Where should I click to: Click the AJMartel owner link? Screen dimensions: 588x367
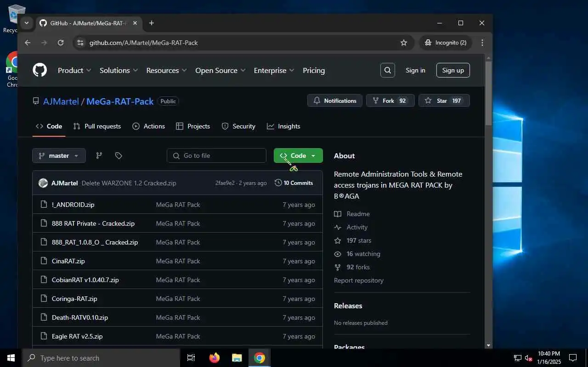61,101
